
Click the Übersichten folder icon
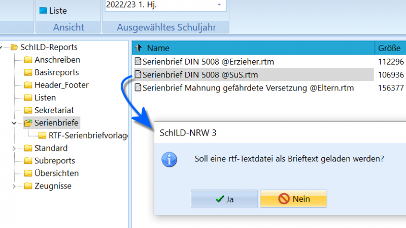[x=28, y=173]
